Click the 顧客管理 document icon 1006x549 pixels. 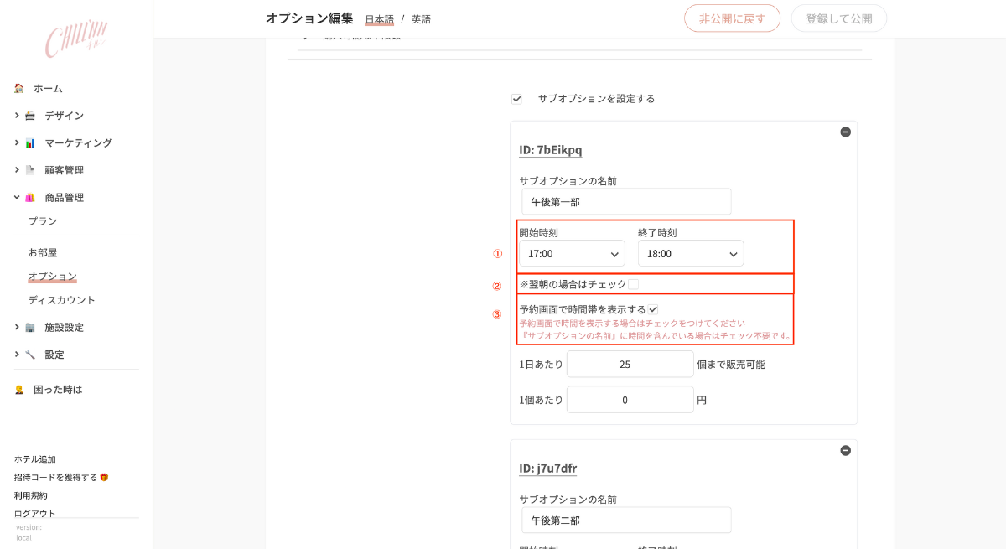pyautogui.click(x=30, y=170)
